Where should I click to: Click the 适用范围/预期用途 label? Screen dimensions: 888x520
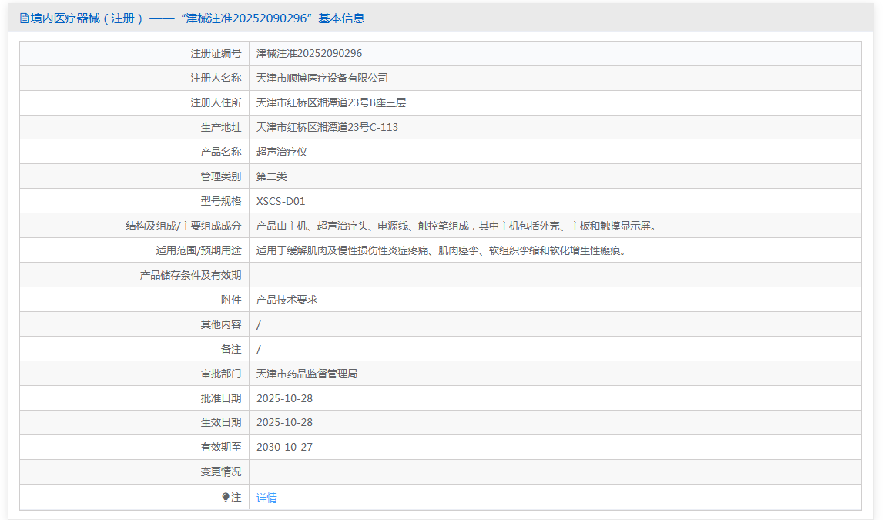(199, 250)
